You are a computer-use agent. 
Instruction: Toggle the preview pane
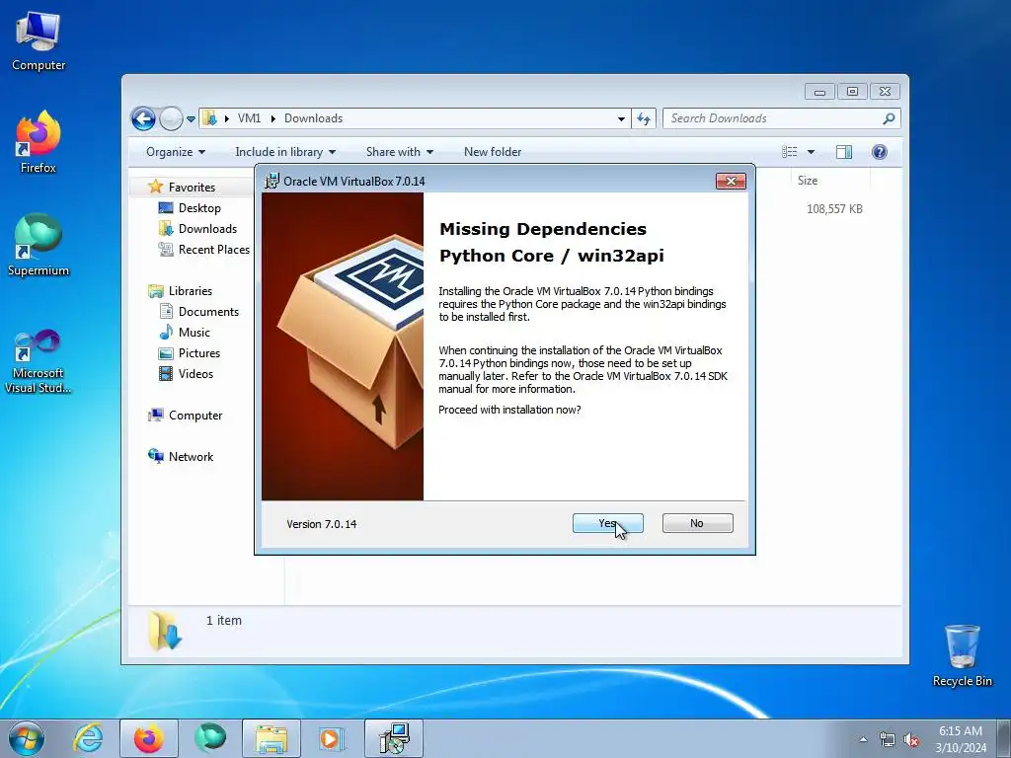tap(844, 152)
